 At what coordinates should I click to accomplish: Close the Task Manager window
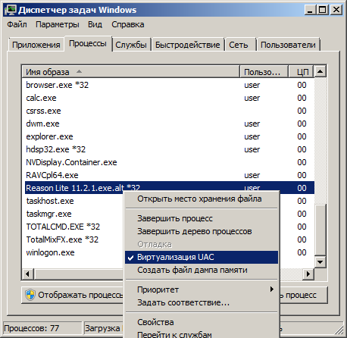336,10
